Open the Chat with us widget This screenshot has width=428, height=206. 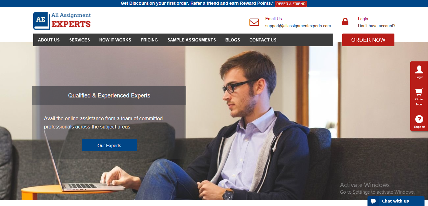coord(396,201)
